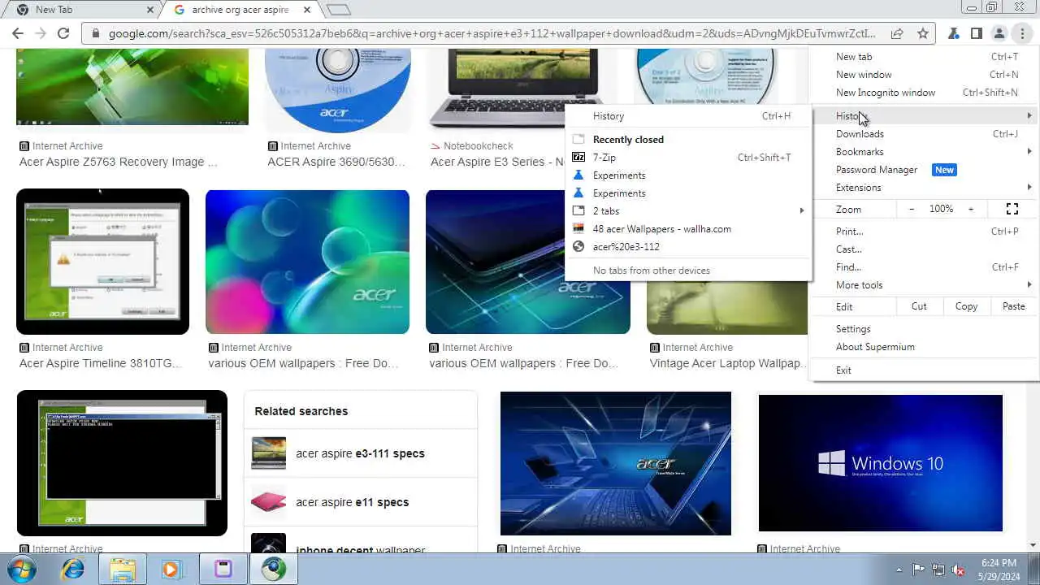Expand Extensions submenu
Screen dimensions: 1040x585
924,188
